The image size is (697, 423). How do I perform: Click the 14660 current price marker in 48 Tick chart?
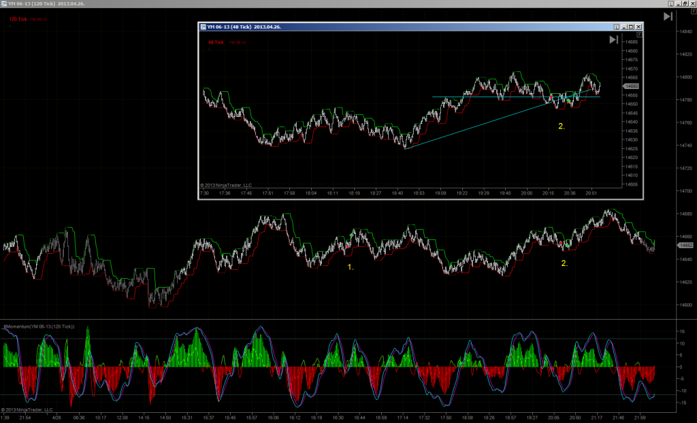tap(632, 86)
